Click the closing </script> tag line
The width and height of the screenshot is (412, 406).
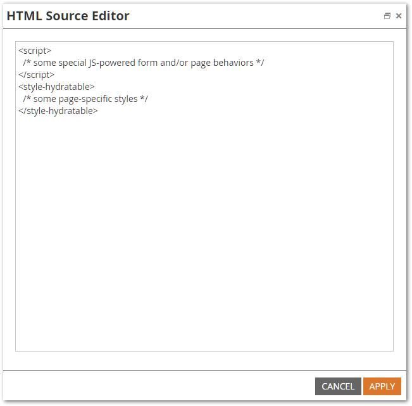[x=36, y=75]
